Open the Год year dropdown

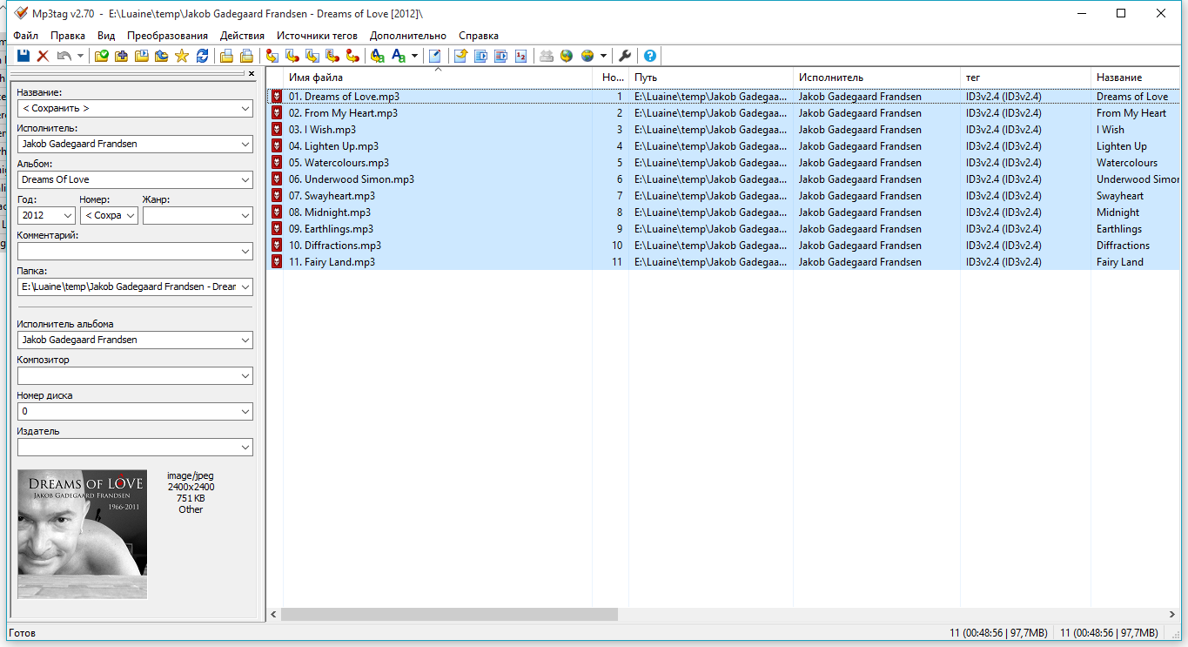coord(67,215)
